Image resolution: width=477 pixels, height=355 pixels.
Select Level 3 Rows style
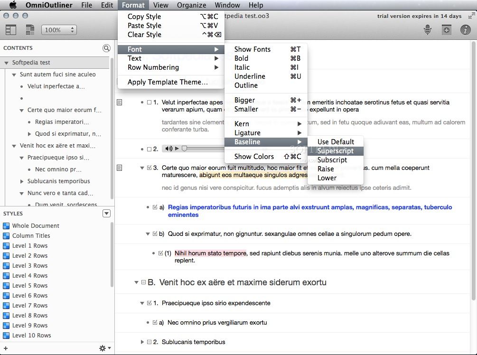pyautogui.click(x=29, y=266)
